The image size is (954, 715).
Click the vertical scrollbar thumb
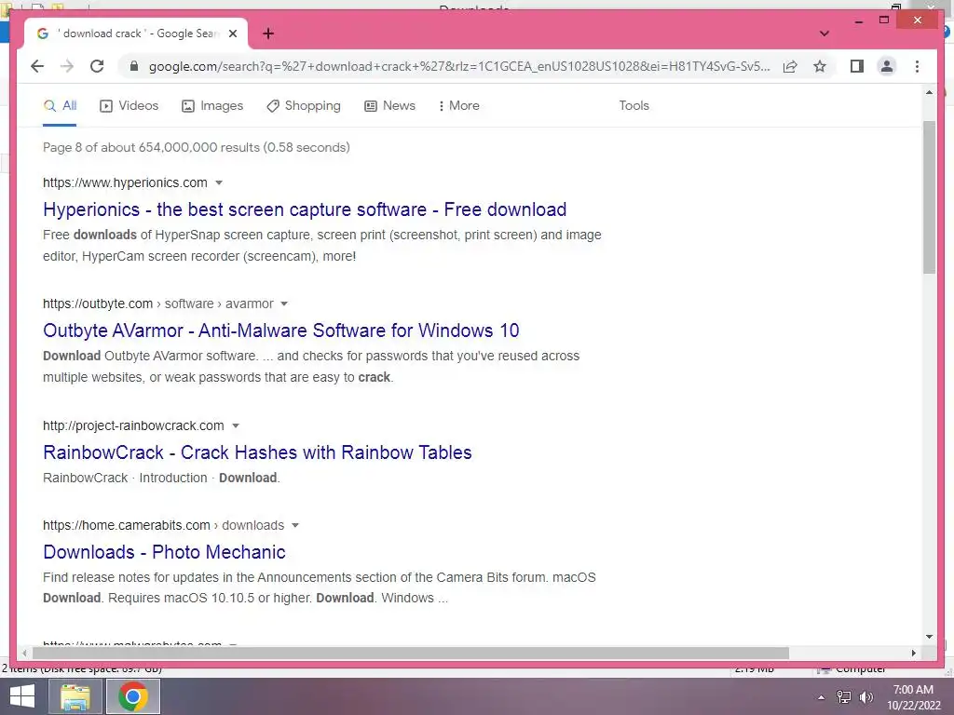[x=929, y=197]
